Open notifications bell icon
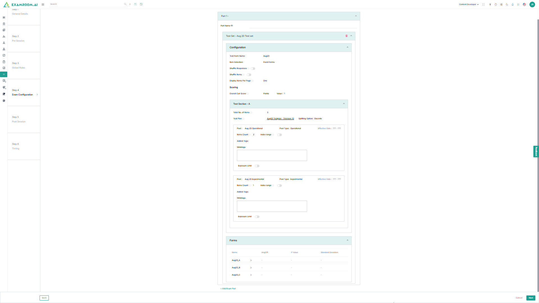 [513, 4]
